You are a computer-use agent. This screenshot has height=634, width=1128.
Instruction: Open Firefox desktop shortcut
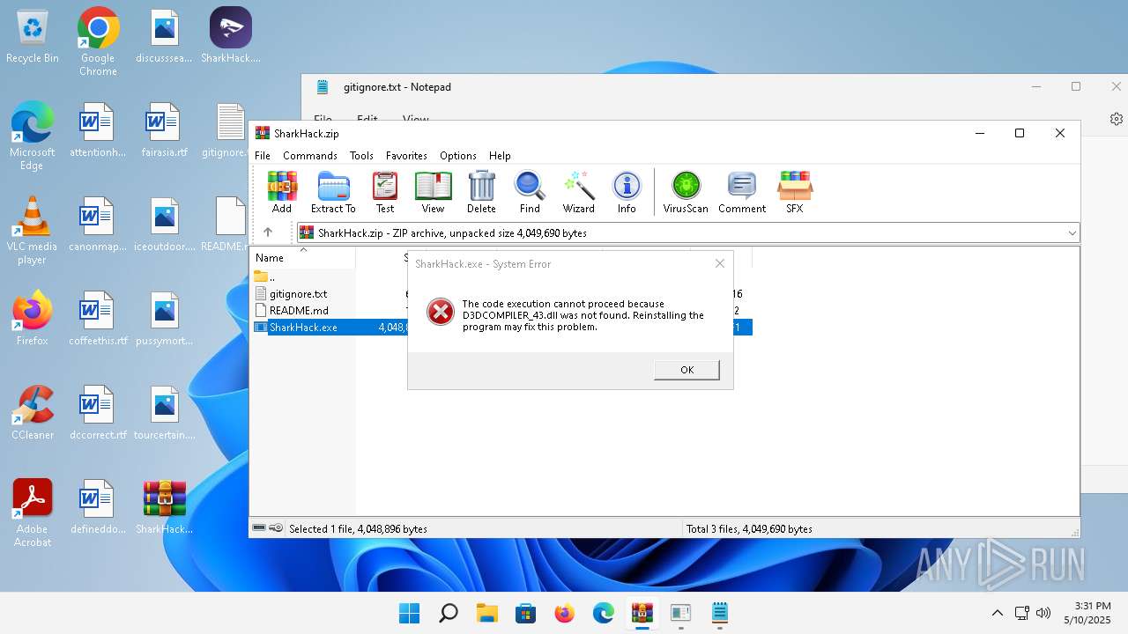(x=33, y=318)
